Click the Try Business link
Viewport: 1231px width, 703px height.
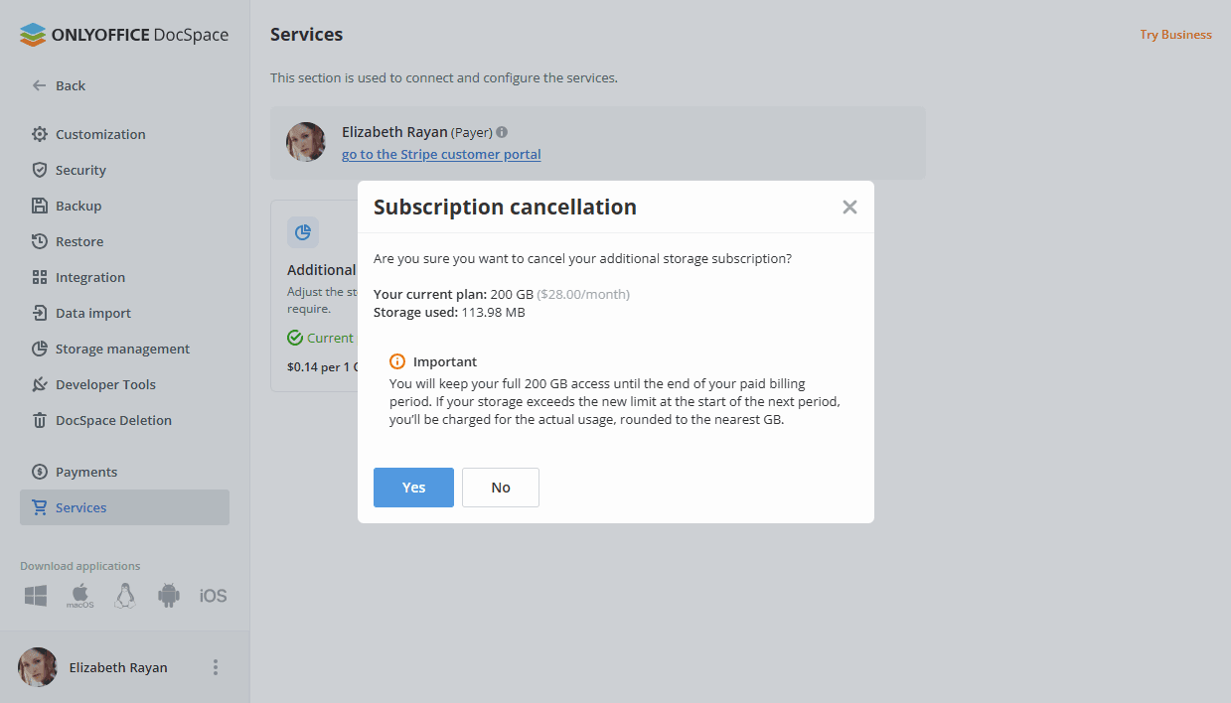1175,35
